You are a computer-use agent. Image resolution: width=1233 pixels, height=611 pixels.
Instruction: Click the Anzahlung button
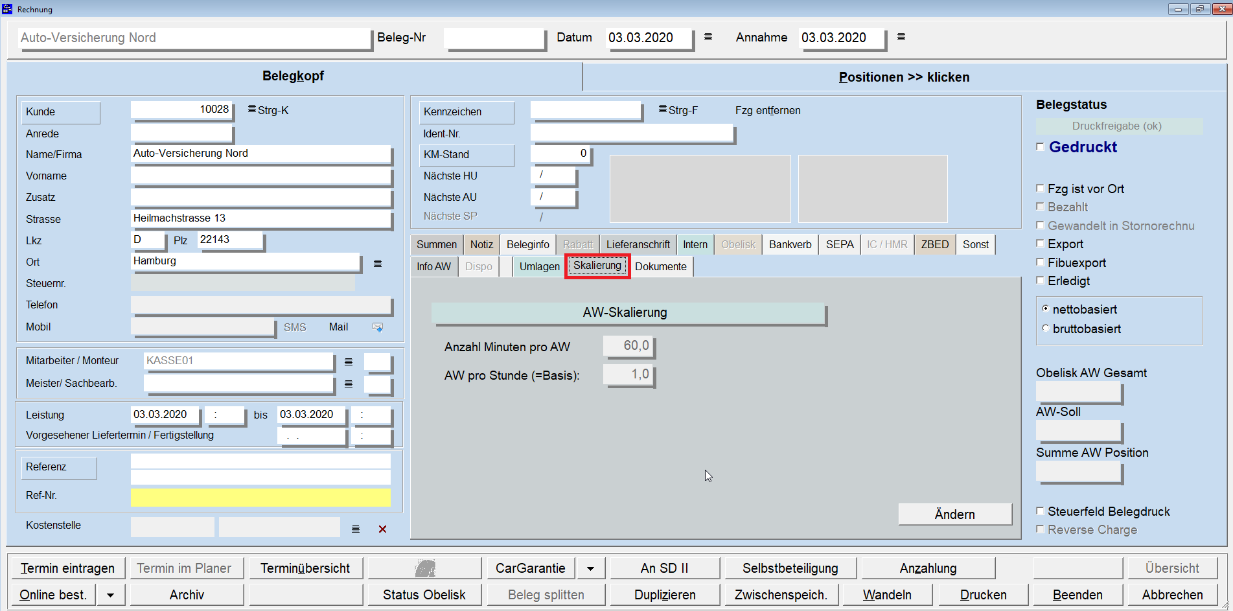point(928,568)
